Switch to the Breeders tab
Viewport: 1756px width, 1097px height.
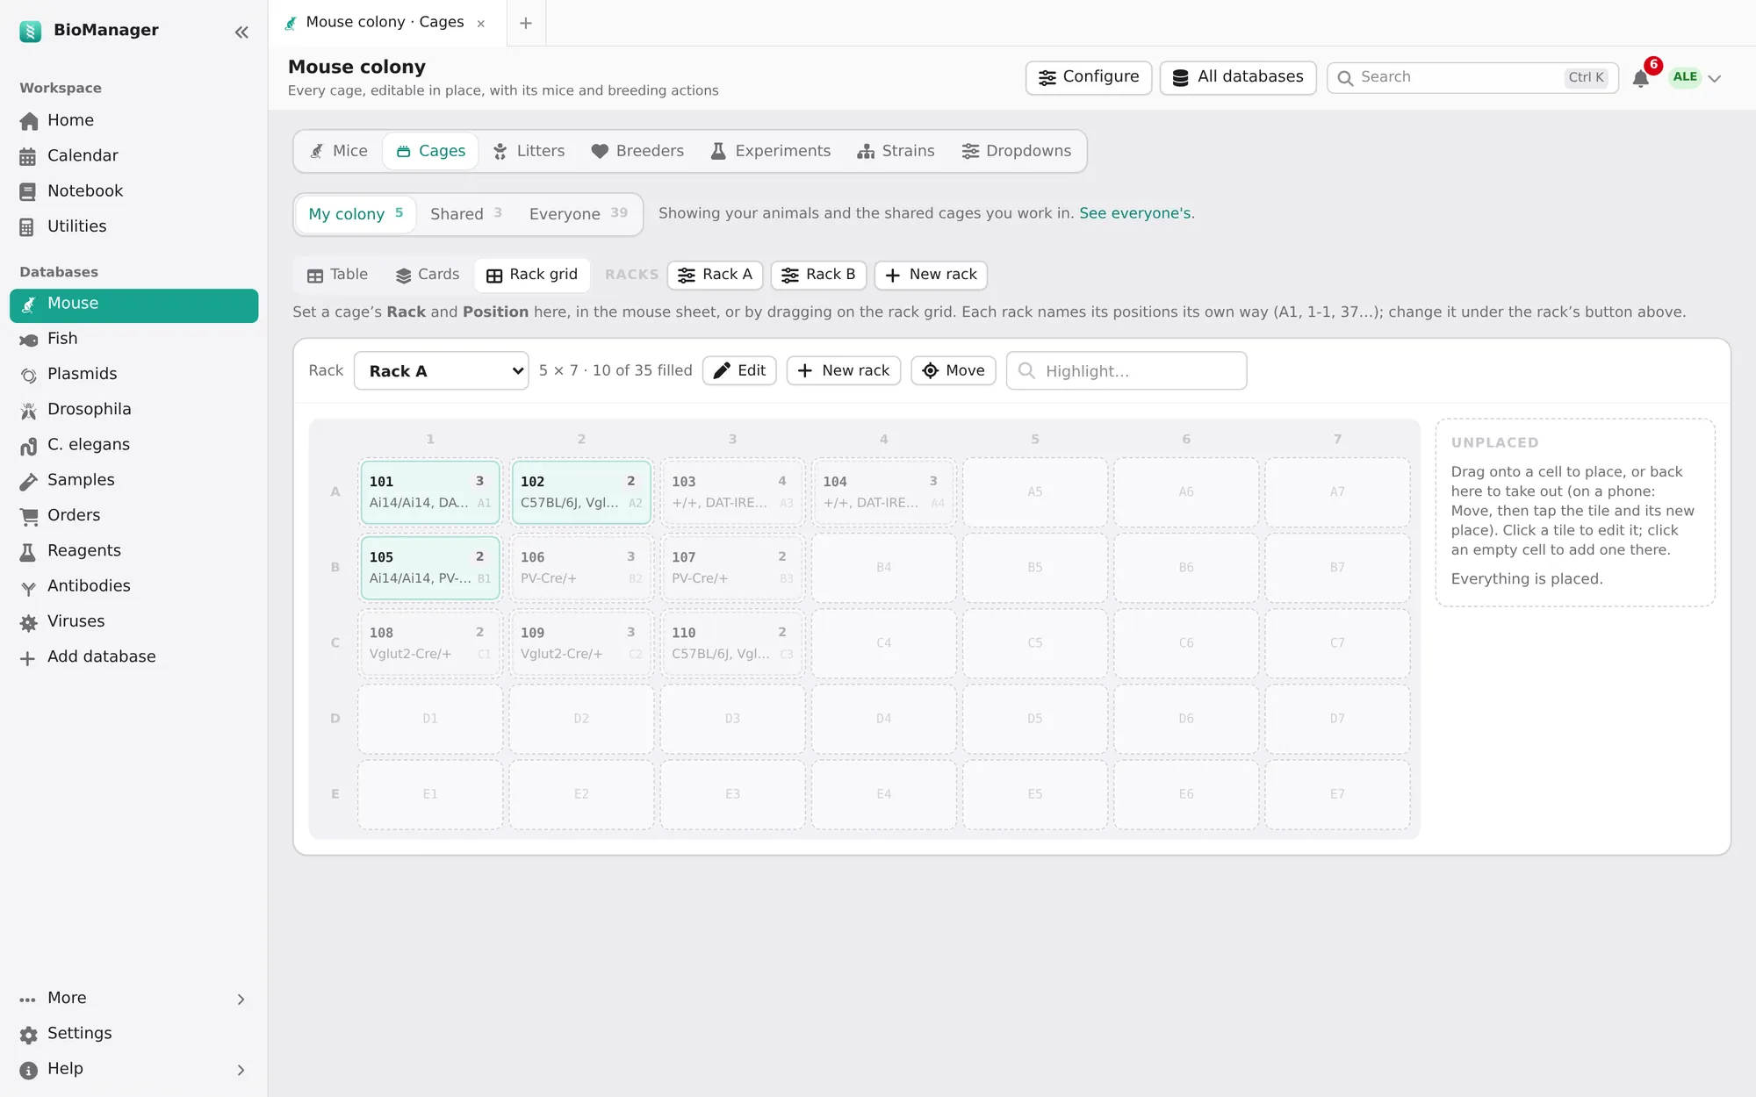click(x=637, y=151)
